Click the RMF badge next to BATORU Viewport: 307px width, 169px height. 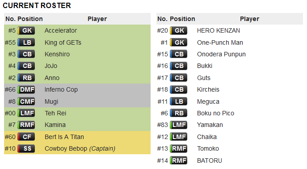pyautogui.click(x=179, y=161)
